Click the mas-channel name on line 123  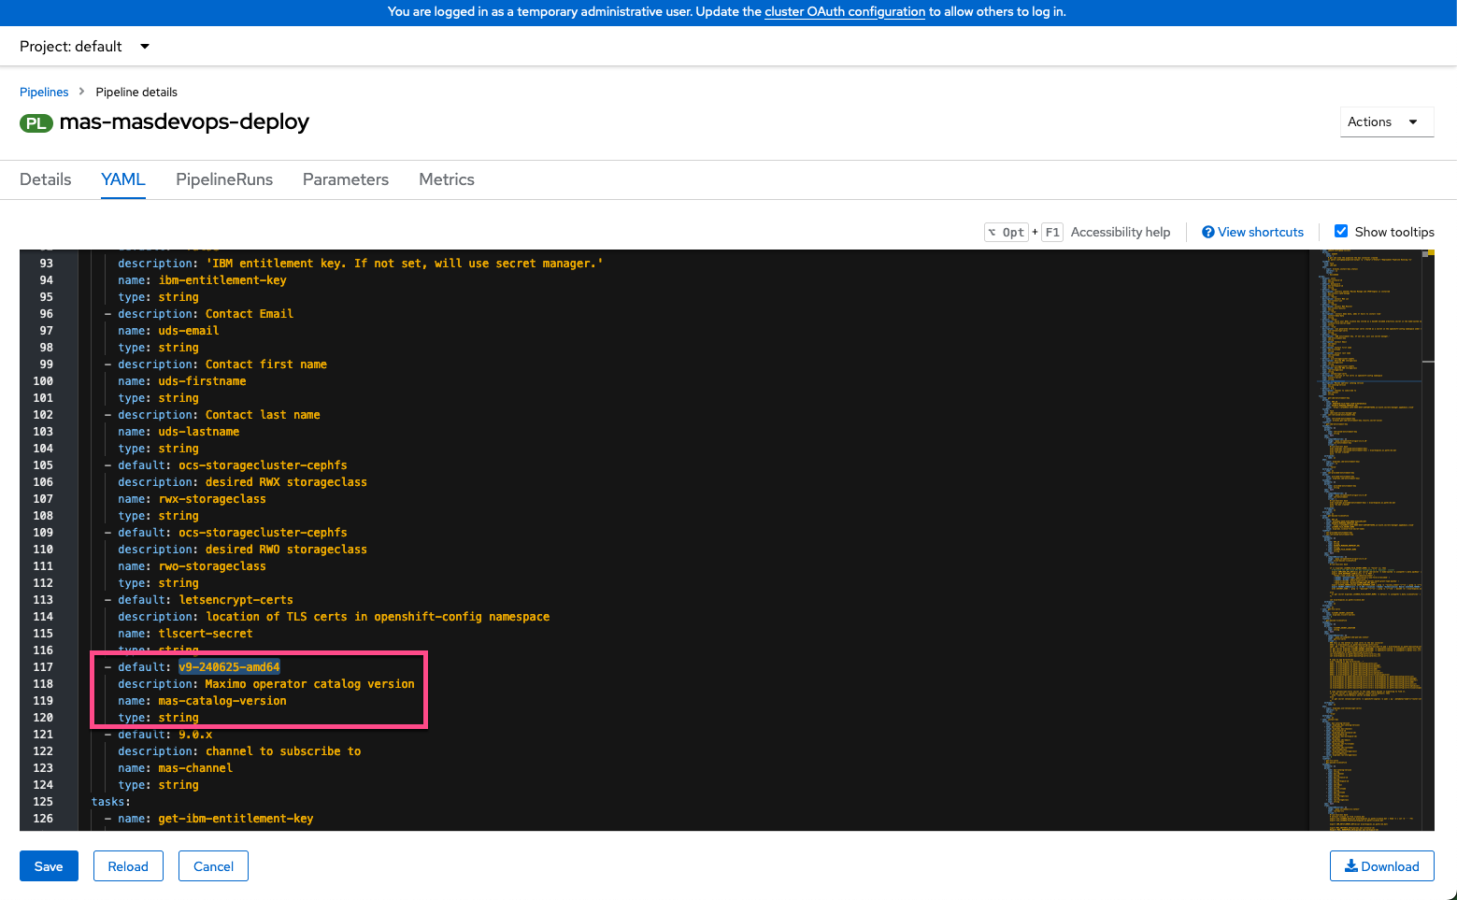point(195,768)
